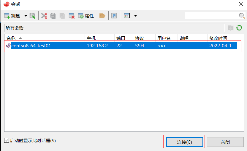The width and height of the screenshot is (247, 151).
Task: Toggle 启动时显示此对话框 checkbox
Action: coord(7,140)
